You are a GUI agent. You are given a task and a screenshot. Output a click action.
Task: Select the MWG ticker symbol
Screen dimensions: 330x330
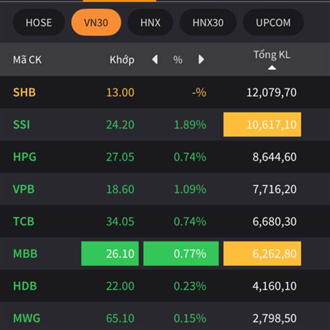click(x=26, y=318)
